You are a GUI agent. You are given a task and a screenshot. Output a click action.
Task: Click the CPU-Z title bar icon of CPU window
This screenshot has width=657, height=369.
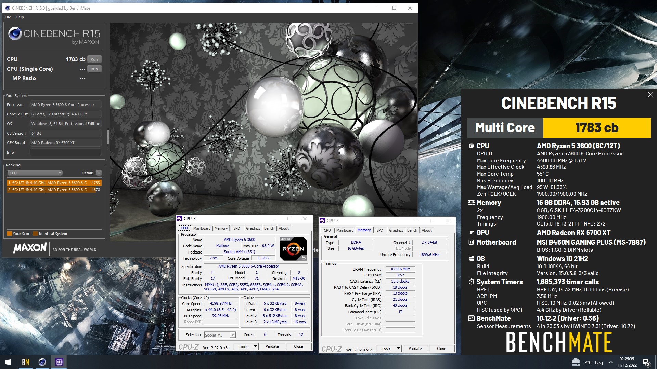tap(179, 219)
